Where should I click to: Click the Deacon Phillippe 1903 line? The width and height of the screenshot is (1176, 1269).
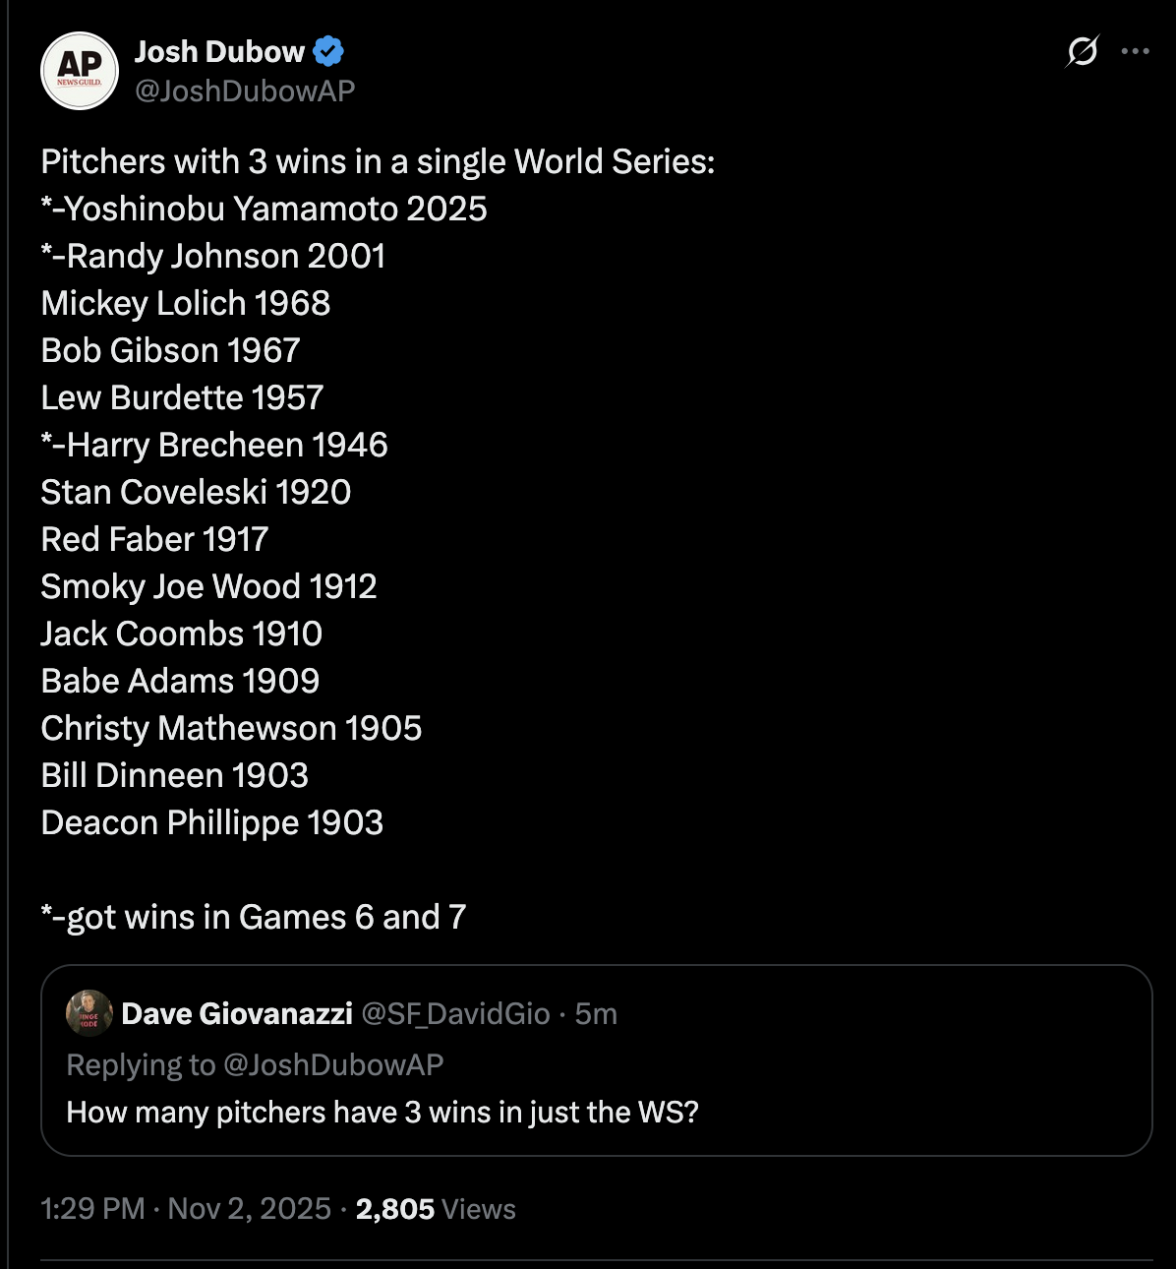212,822
